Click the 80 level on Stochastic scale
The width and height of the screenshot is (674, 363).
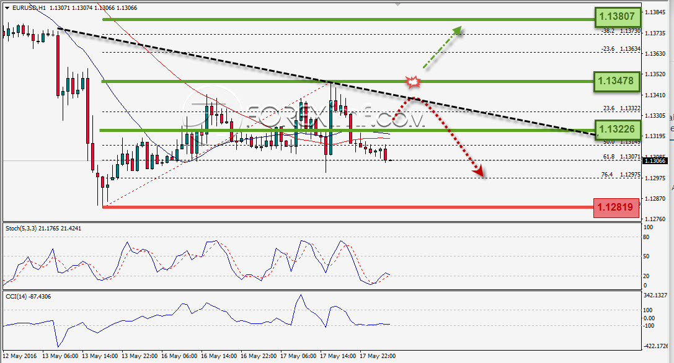tap(647, 237)
